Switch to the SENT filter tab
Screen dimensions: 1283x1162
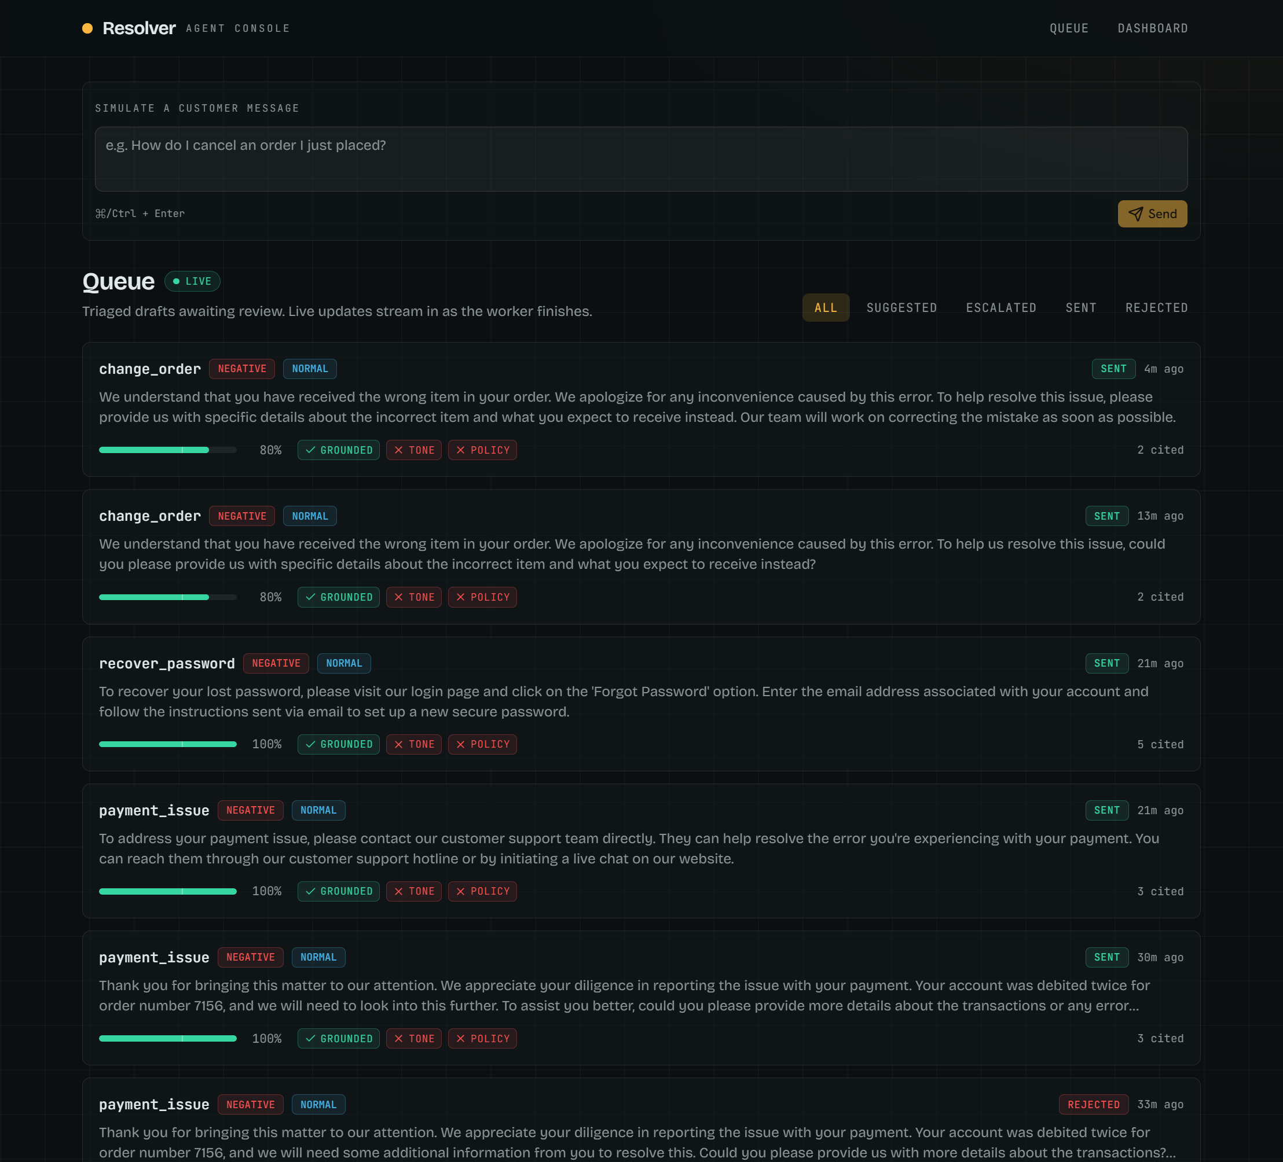point(1080,307)
